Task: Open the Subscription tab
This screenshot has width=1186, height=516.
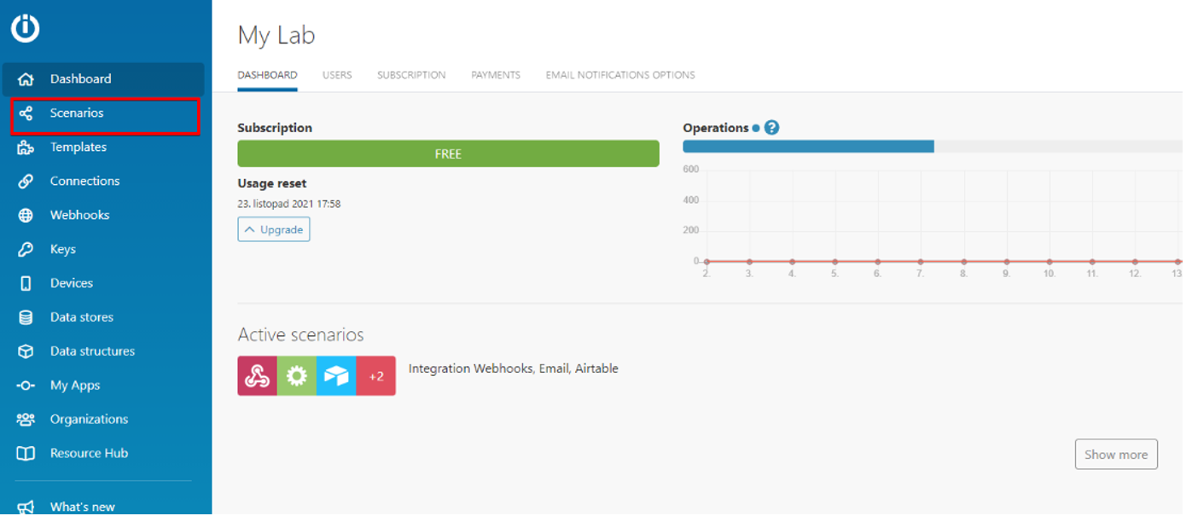Action: tap(411, 75)
